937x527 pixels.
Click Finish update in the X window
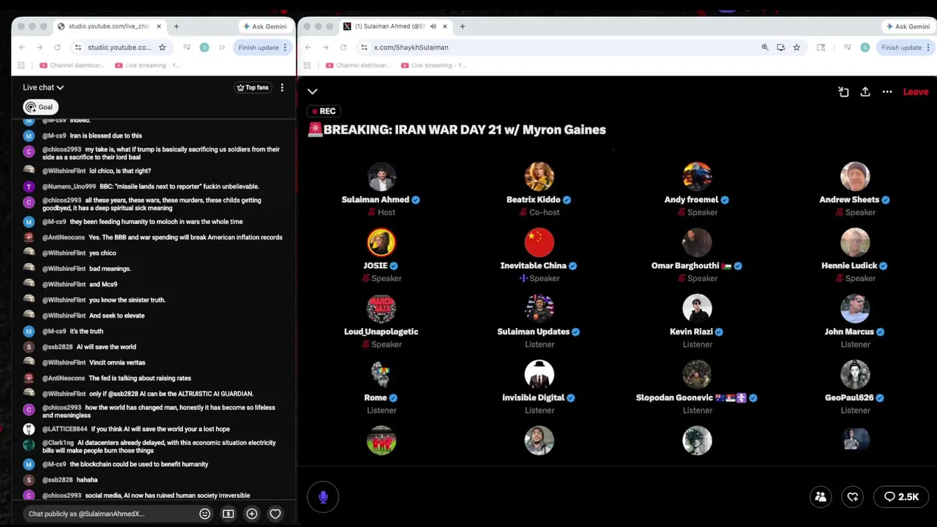tap(901, 48)
